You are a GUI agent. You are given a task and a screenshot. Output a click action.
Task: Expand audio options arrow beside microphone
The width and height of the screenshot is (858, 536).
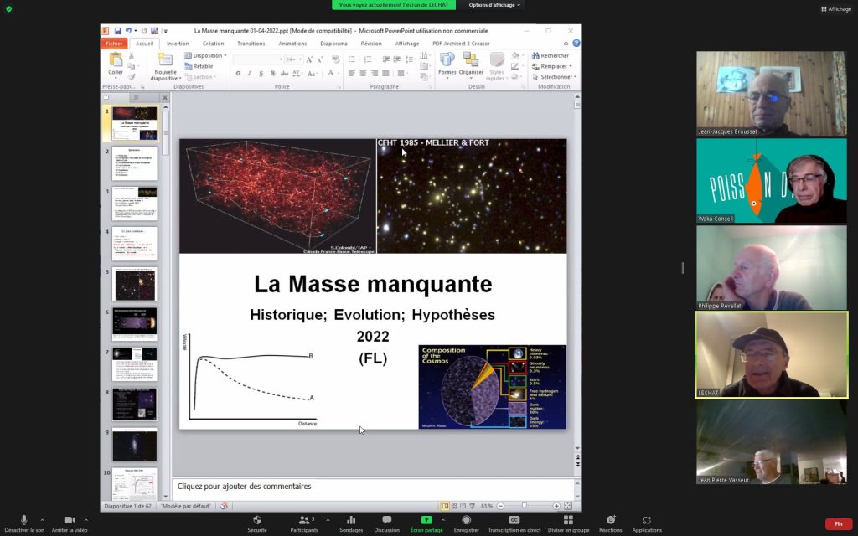point(42,519)
